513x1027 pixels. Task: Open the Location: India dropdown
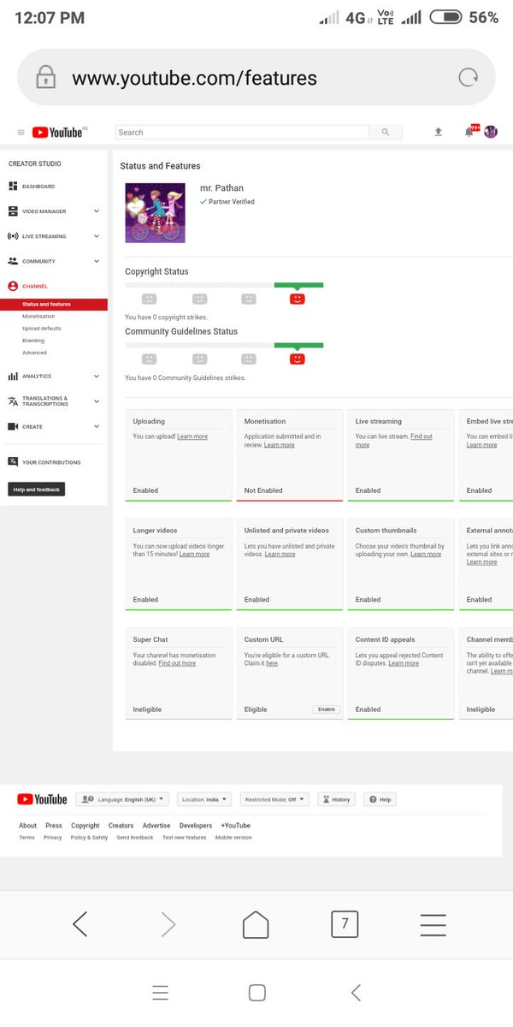coord(204,799)
